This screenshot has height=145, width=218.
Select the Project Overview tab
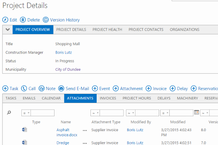(33, 30)
